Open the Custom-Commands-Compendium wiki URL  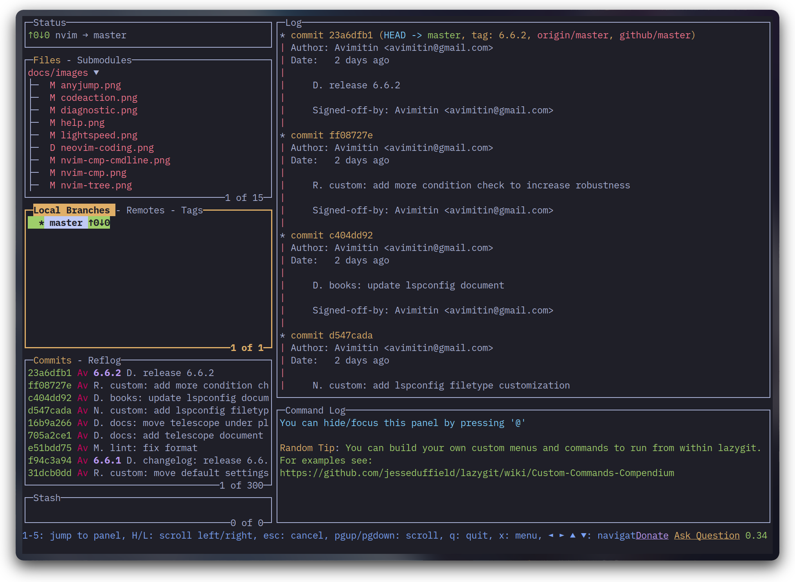tap(477, 473)
